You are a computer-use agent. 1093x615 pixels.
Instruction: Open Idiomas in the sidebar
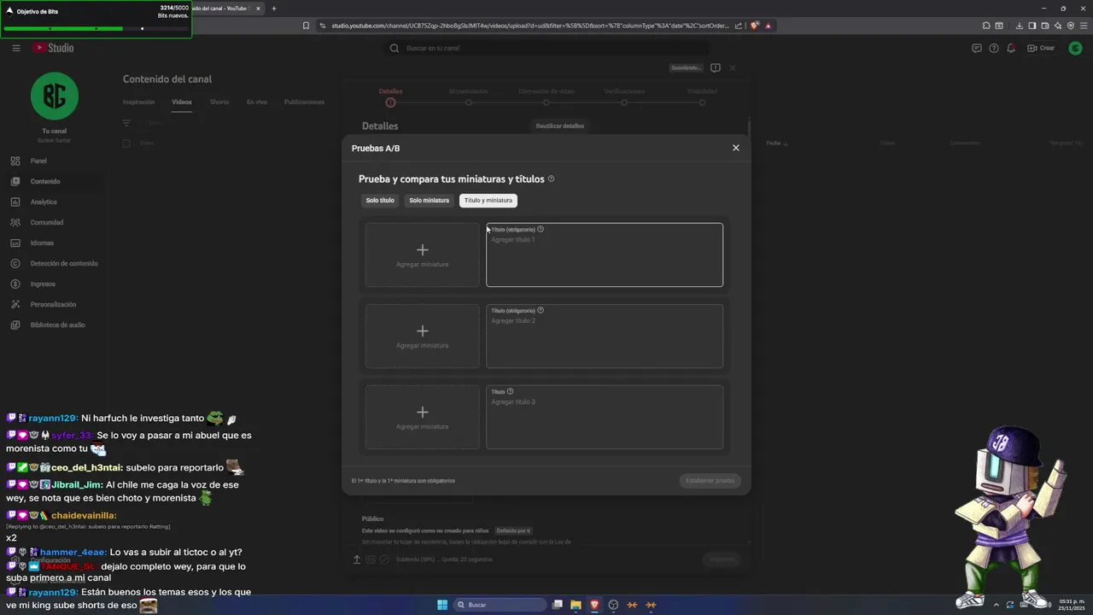53,243
